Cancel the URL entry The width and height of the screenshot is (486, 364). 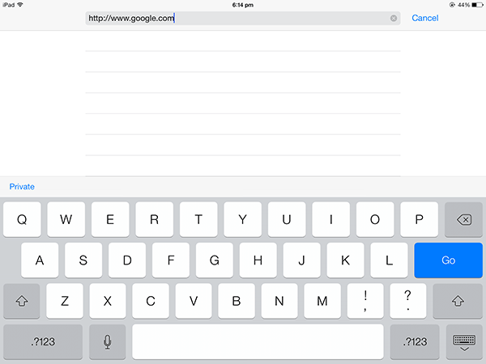coord(425,18)
